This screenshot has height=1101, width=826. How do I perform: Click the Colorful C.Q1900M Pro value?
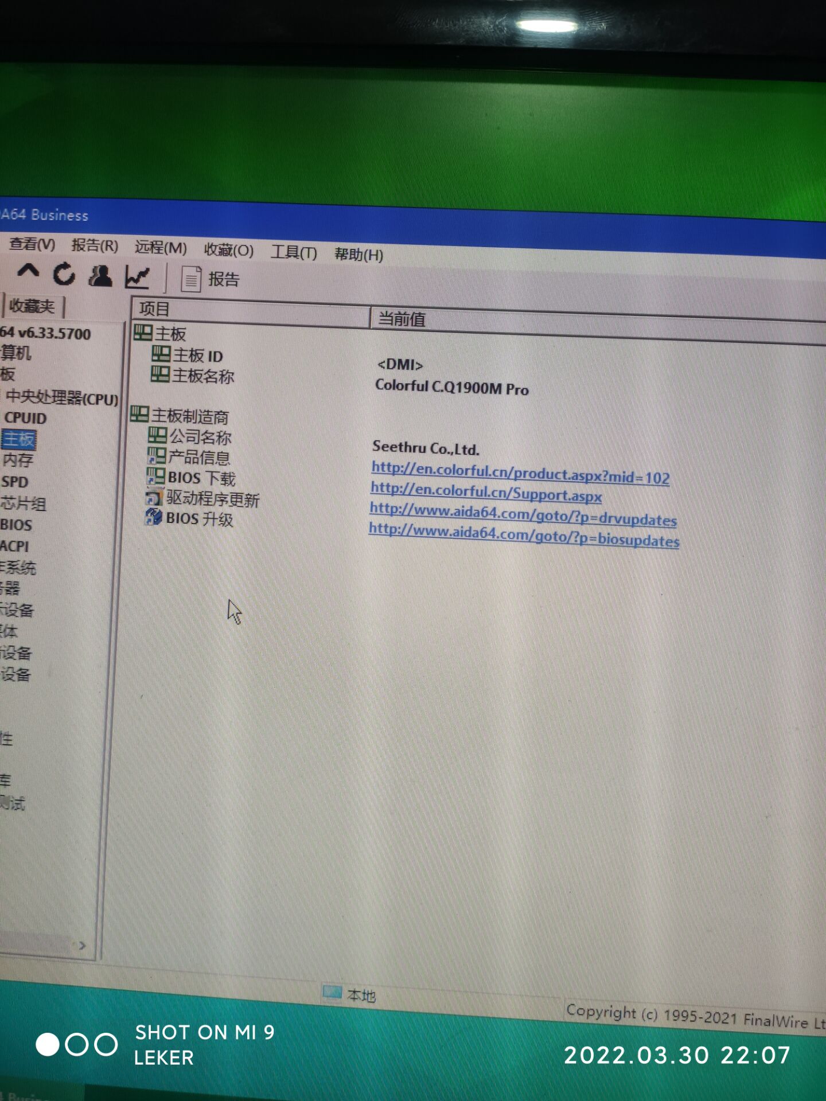(452, 387)
